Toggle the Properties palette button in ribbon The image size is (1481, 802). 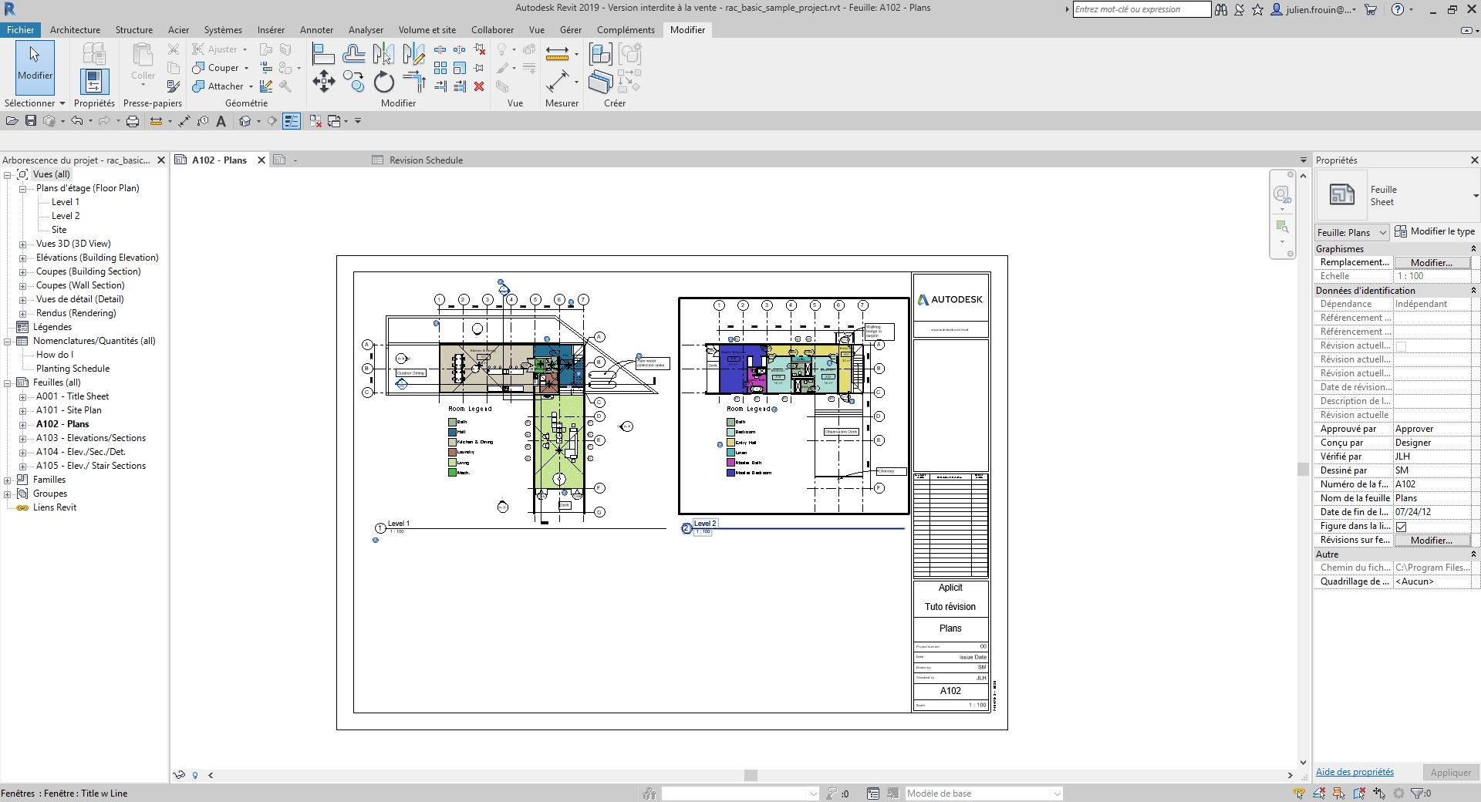coord(94,81)
